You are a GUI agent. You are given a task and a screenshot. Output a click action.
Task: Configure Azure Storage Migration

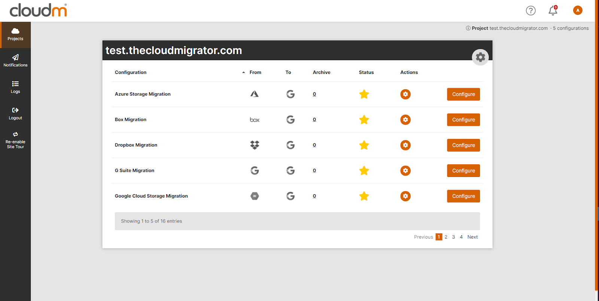pyautogui.click(x=463, y=94)
